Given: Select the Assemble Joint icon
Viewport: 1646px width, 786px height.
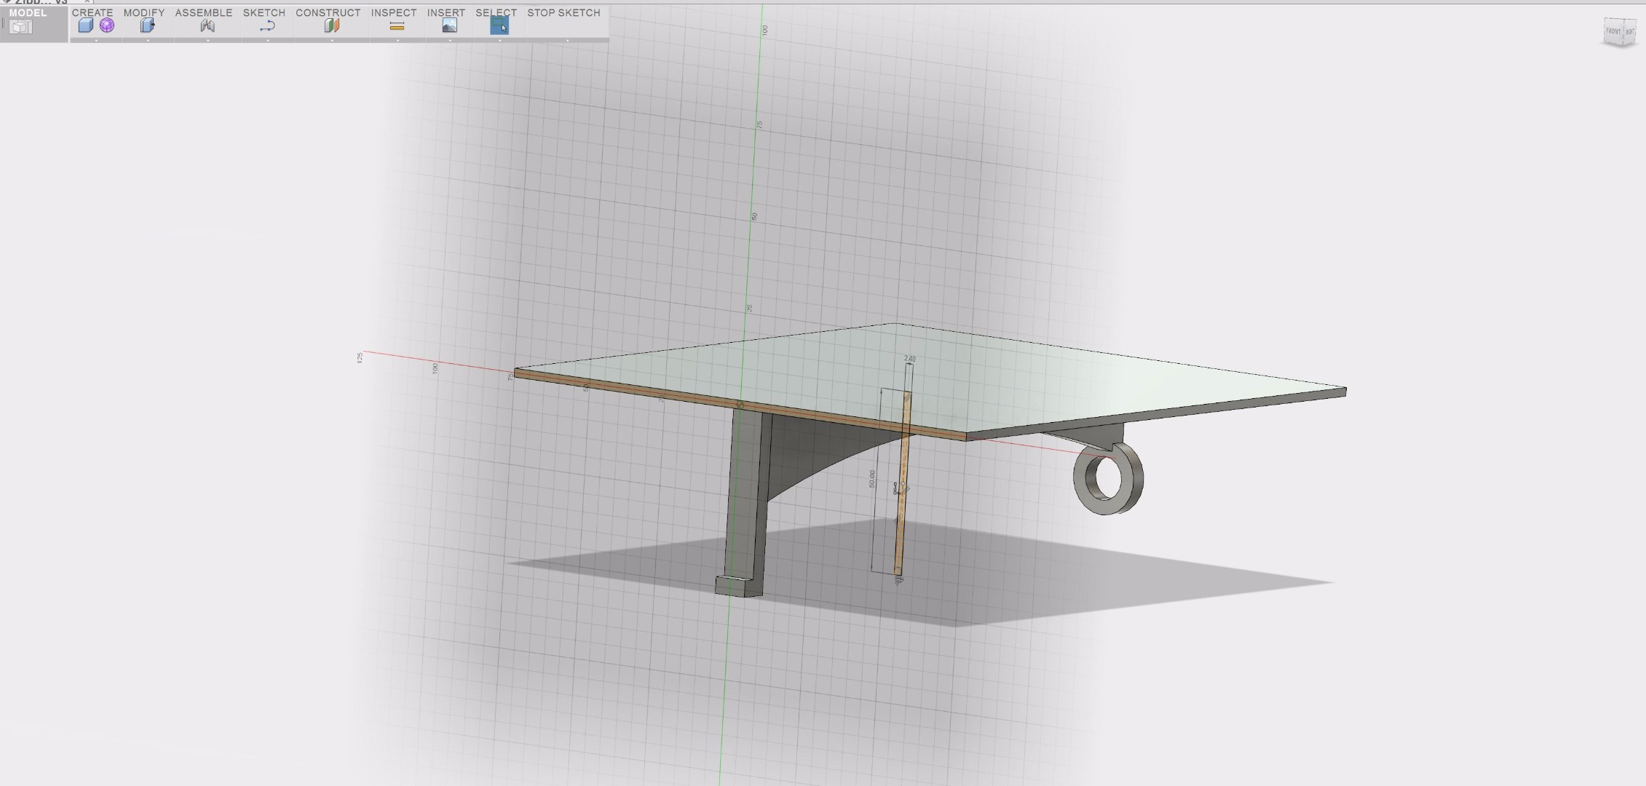Looking at the screenshot, I should (207, 25).
